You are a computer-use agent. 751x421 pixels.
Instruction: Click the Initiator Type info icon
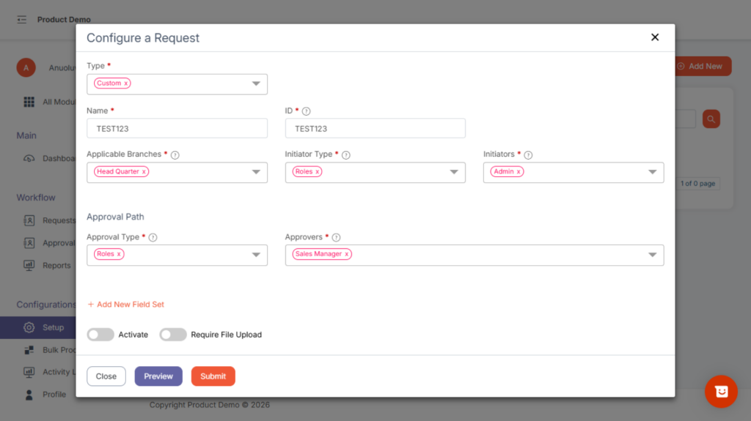346,155
